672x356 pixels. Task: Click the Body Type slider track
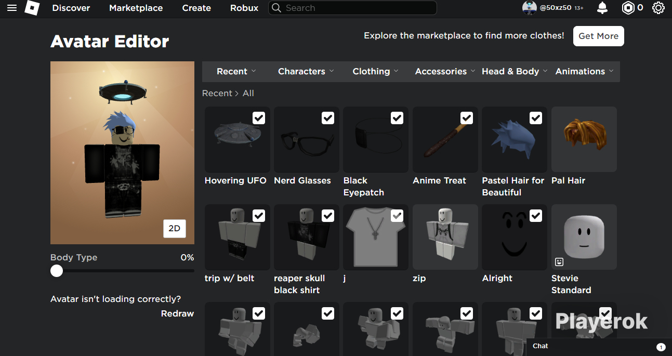tap(122, 271)
